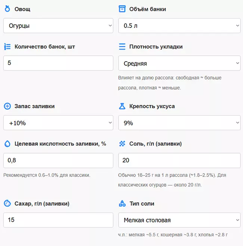Open the Тип соли dropdown showing Мелкая столовая
The image size is (243, 246).
(x=179, y=220)
